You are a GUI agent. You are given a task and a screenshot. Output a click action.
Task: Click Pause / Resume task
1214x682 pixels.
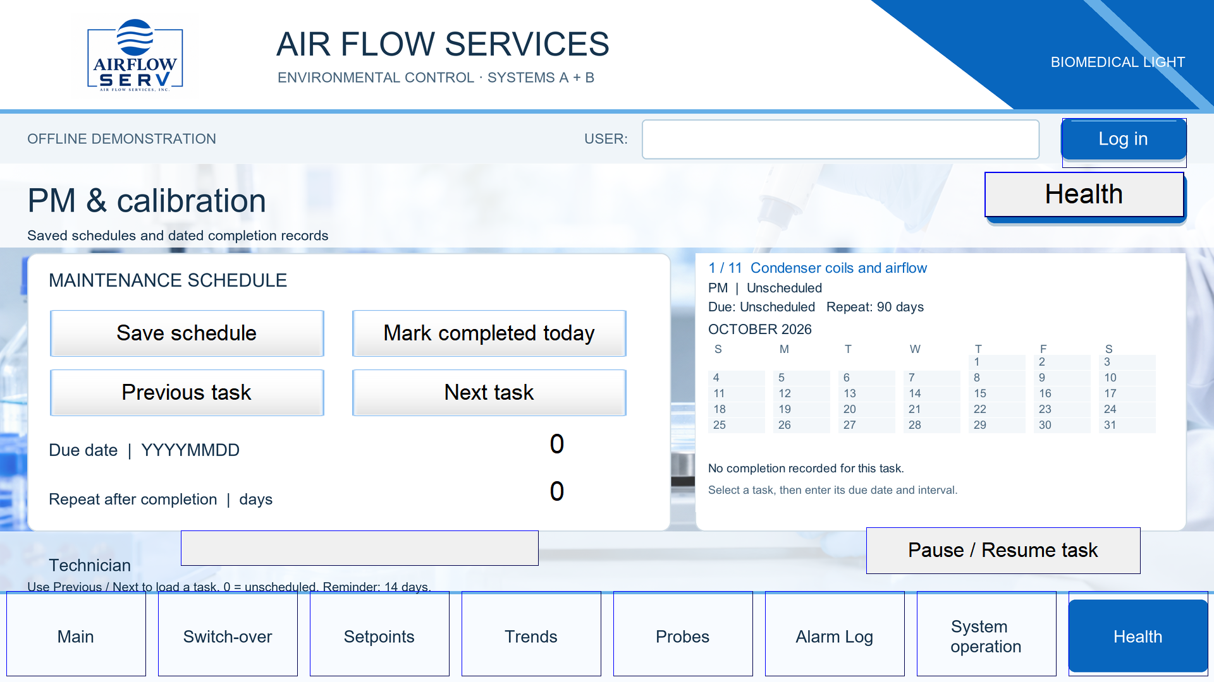click(1003, 550)
